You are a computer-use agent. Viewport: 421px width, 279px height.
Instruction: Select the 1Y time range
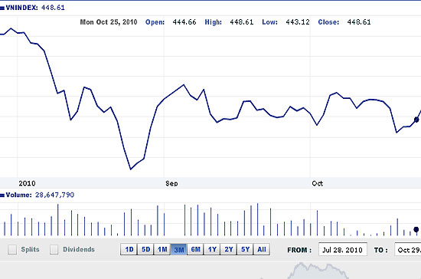(212, 249)
